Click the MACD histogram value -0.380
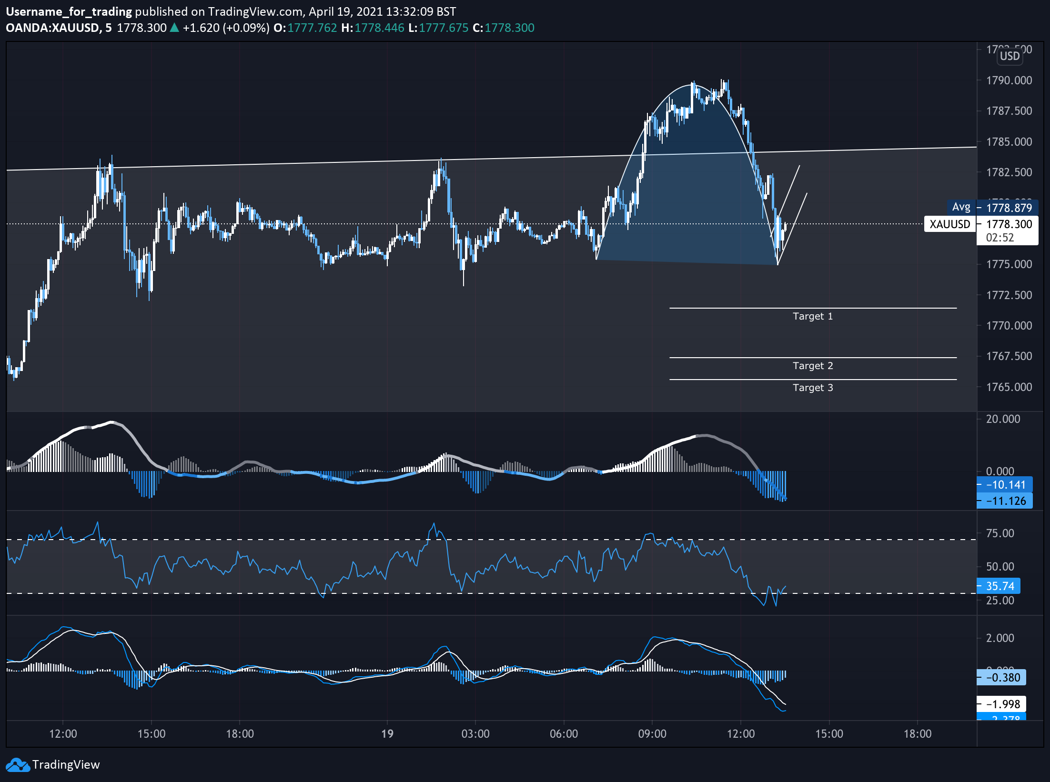 coord(1001,678)
